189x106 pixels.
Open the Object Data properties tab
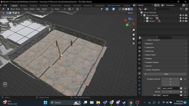click(x=139, y=93)
